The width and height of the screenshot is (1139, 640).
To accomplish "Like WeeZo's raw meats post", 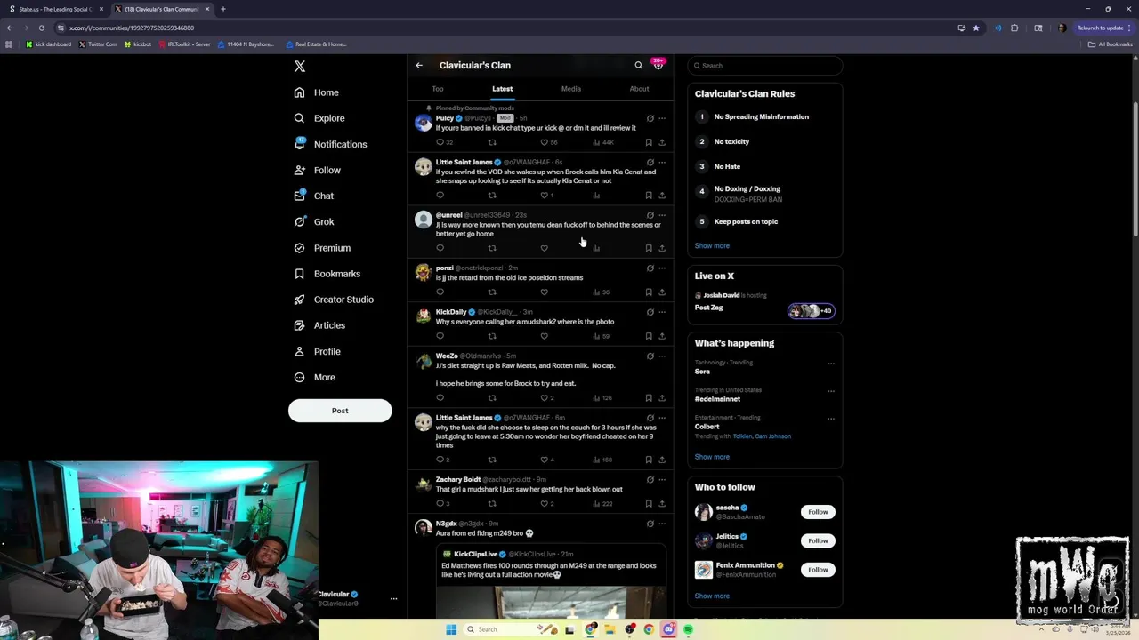I will tap(545, 398).
